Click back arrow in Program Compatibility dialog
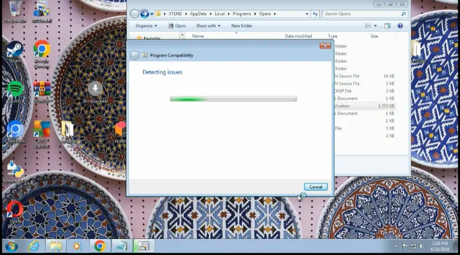 tap(134, 55)
